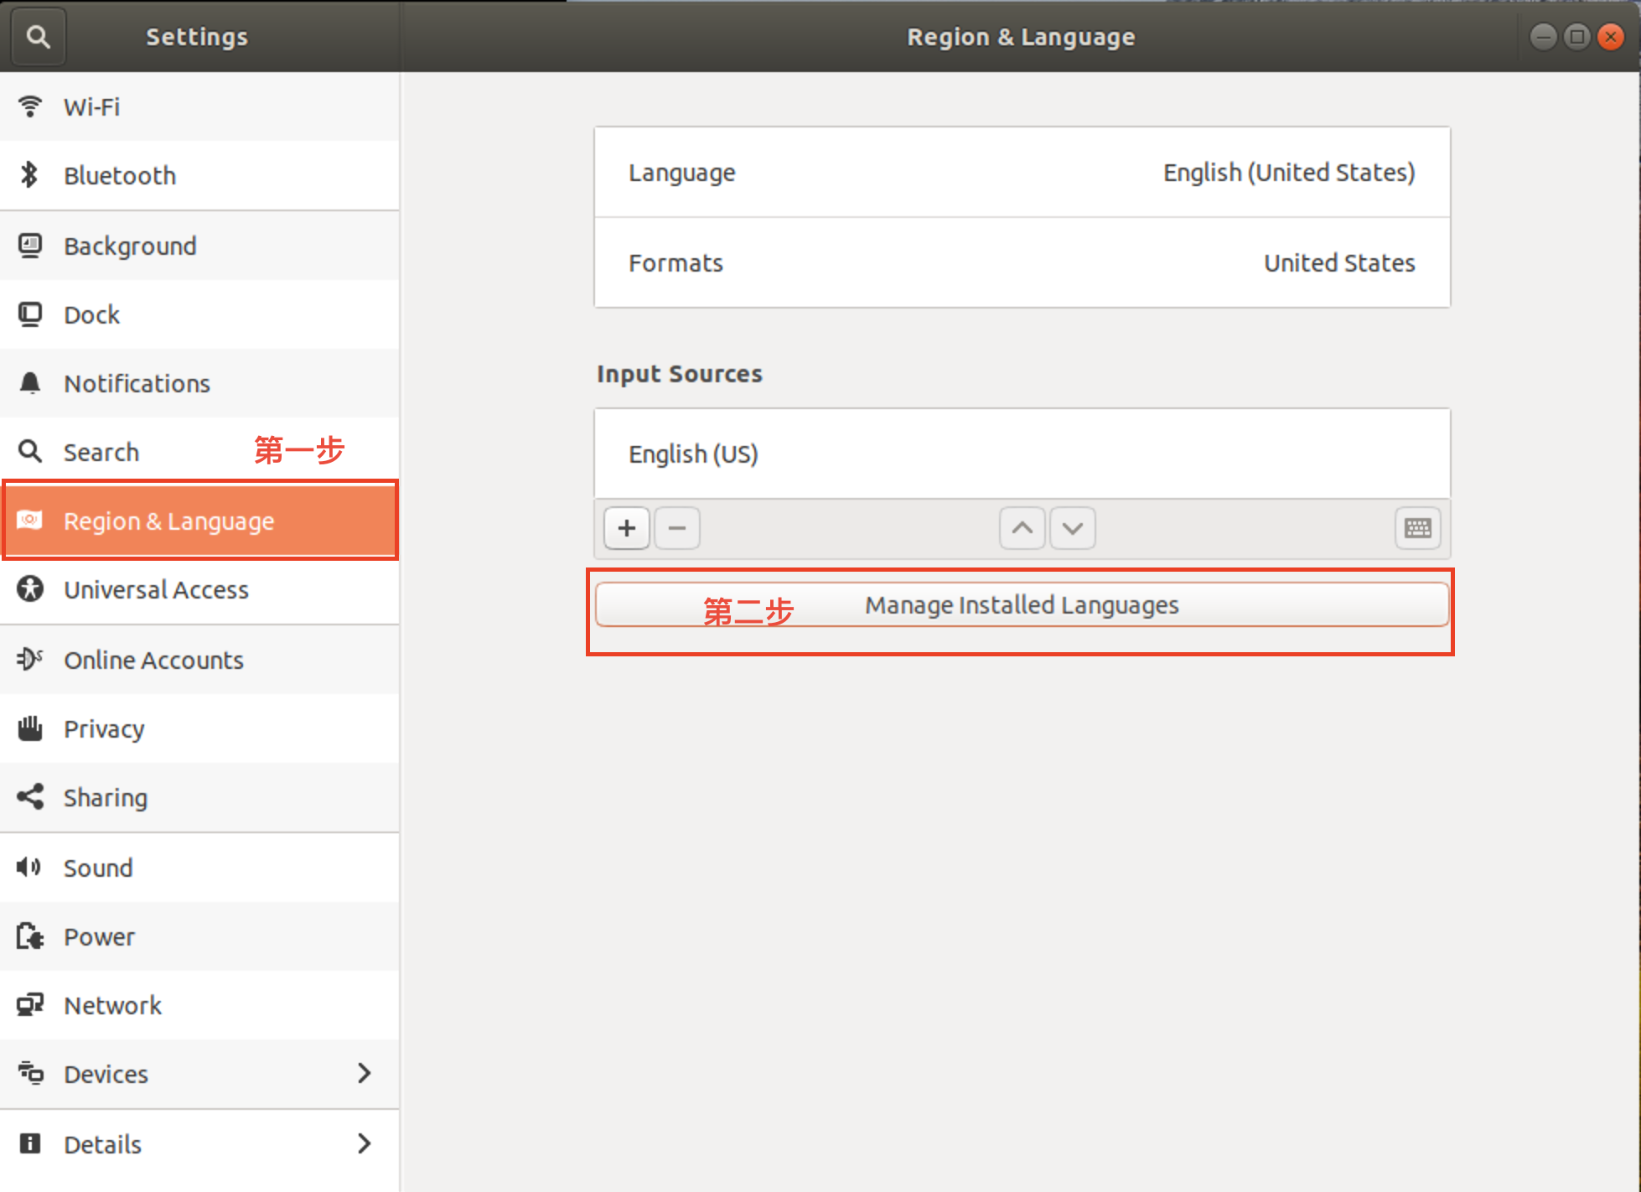Open Wi-Fi settings panel
The image size is (1641, 1192).
[x=199, y=107]
